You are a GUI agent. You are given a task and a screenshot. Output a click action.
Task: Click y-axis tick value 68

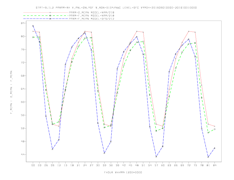point(22,76)
